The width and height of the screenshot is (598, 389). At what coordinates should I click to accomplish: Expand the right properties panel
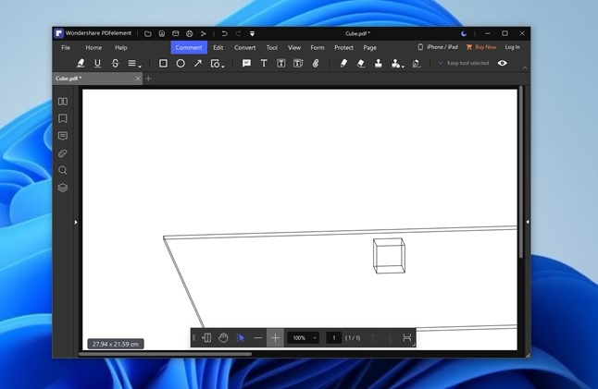pyautogui.click(x=528, y=222)
